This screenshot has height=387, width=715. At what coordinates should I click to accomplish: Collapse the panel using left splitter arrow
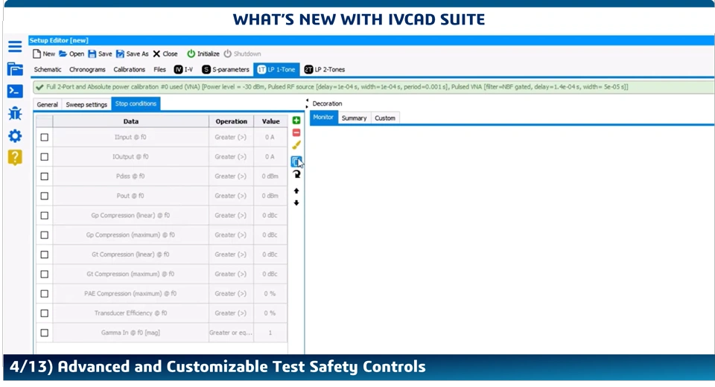click(x=307, y=100)
